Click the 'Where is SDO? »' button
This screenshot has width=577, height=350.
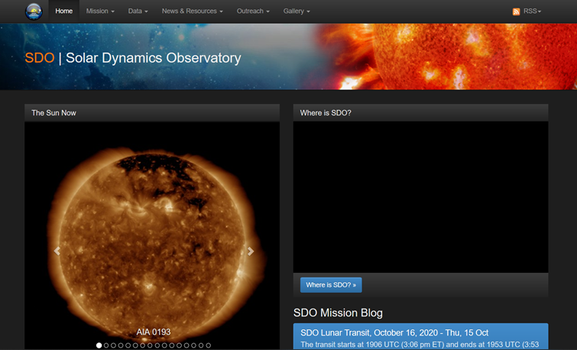point(331,285)
